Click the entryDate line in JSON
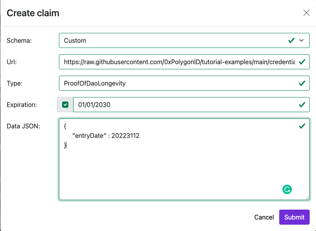 pos(106,136)
